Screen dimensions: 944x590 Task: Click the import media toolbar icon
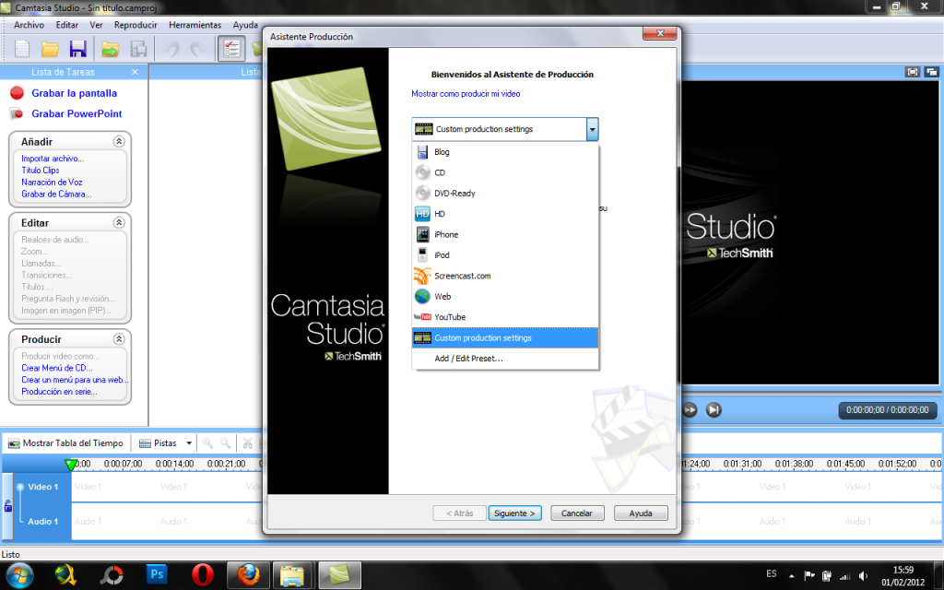111,49
